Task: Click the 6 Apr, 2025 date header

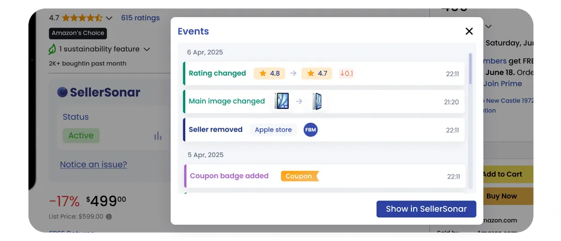Action: 205,52
